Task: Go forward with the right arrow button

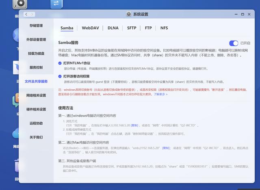Action: tap(32, 14)
